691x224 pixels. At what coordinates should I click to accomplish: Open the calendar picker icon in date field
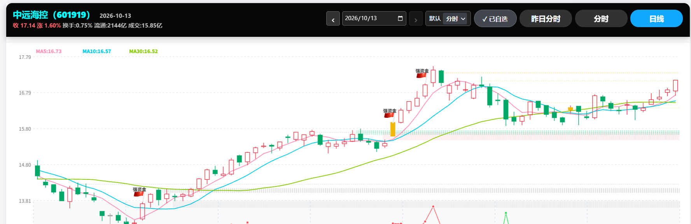(400, 18)
